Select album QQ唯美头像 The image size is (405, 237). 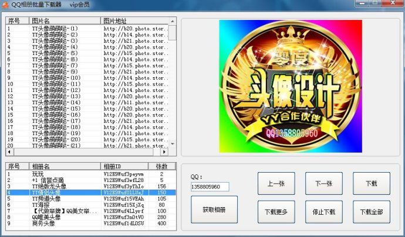90,218
